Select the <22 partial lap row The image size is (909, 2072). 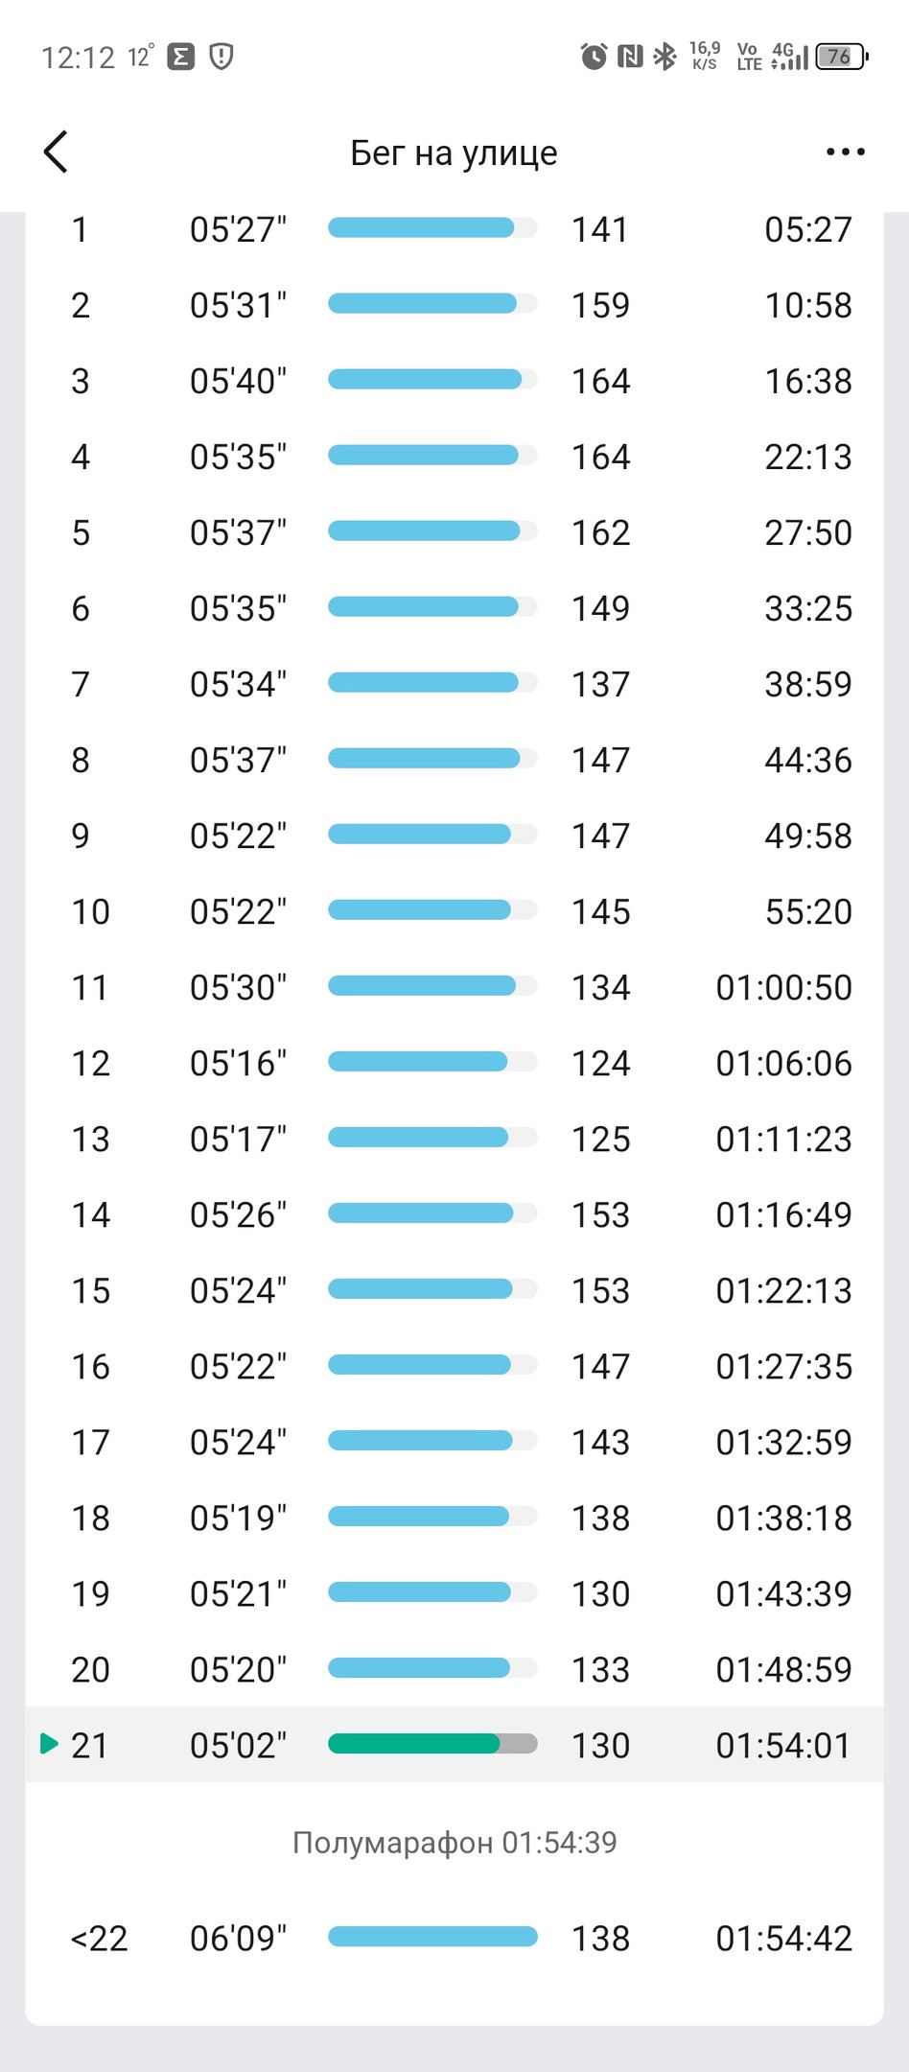pos(454,1938)
